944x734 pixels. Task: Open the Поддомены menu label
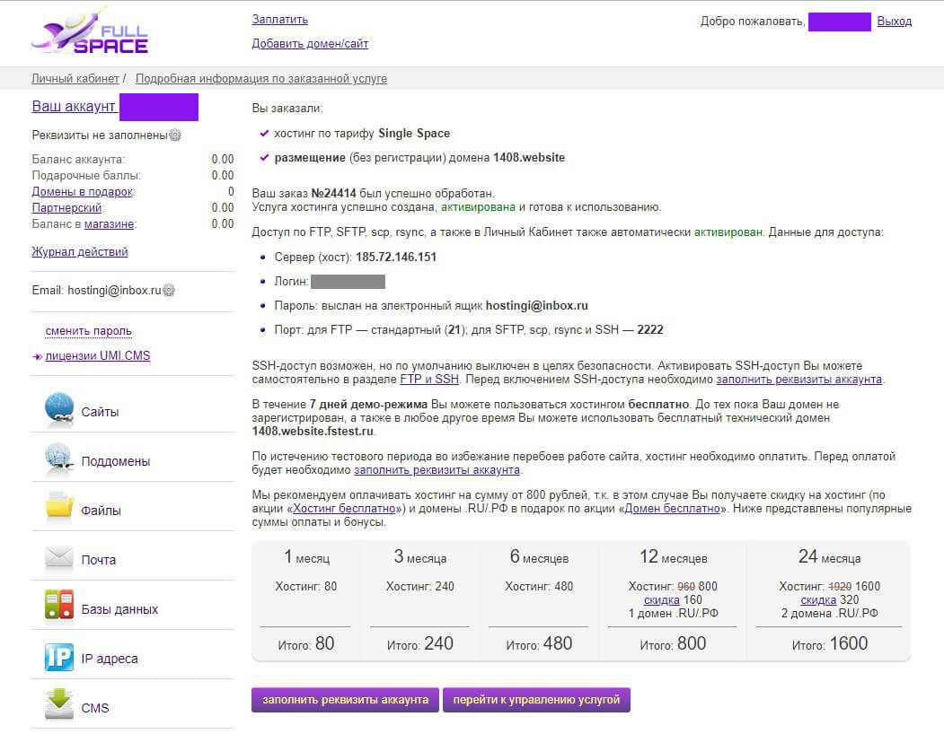(116, 461)
